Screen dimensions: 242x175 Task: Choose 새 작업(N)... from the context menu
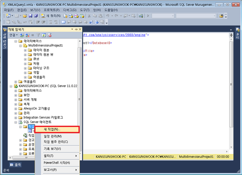pos(57,129)
